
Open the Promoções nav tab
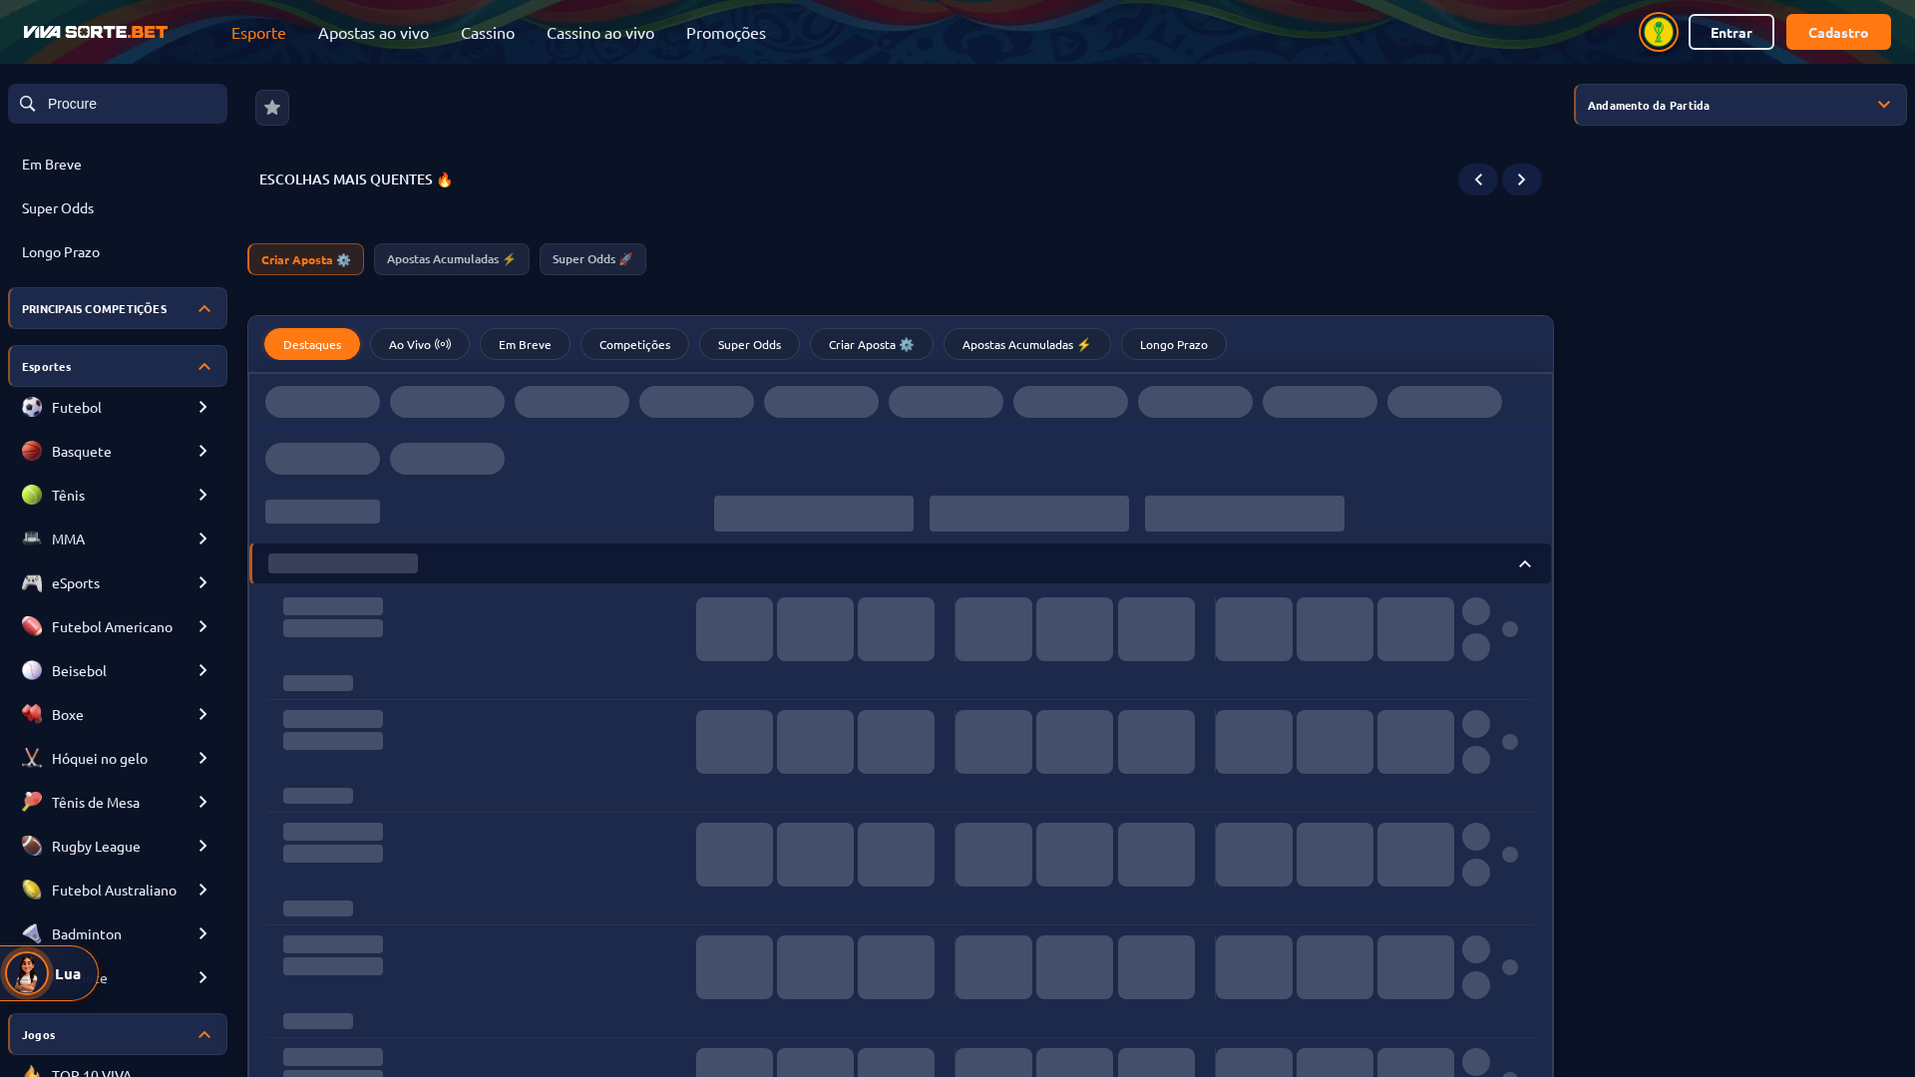(x=726, y=32)
